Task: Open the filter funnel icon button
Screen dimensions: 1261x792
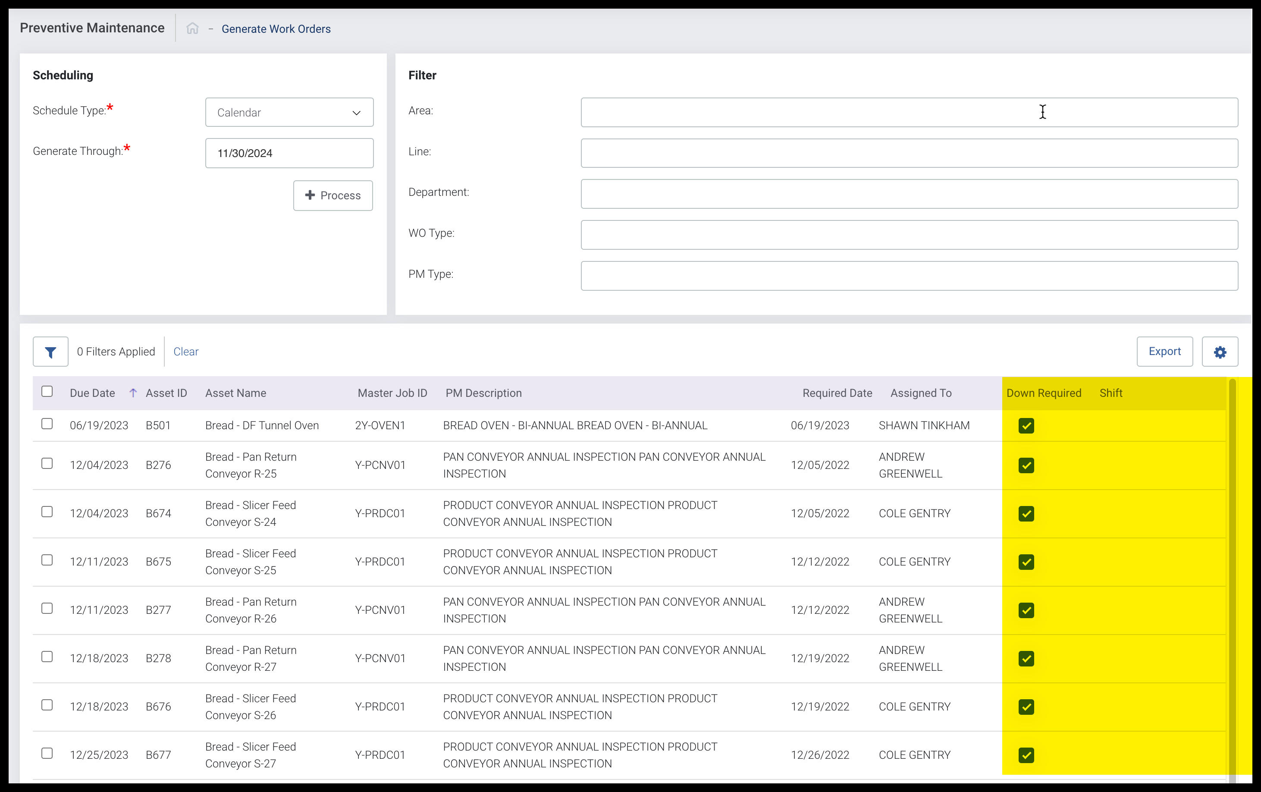Action: tap(50, 352)
